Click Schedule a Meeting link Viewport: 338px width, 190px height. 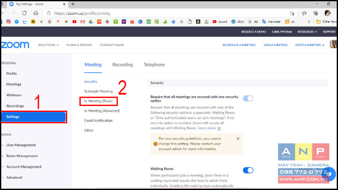(x=239, y=45)
